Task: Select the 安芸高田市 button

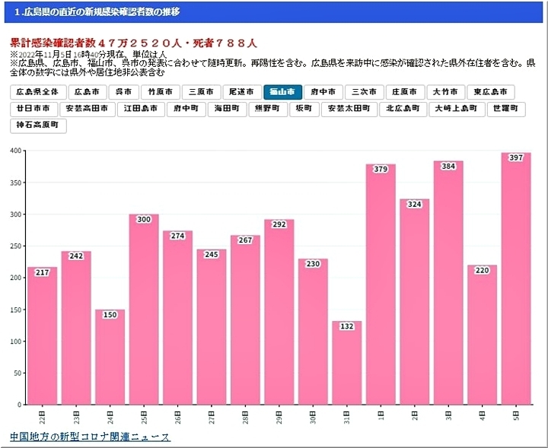Action: pos(89,109)
